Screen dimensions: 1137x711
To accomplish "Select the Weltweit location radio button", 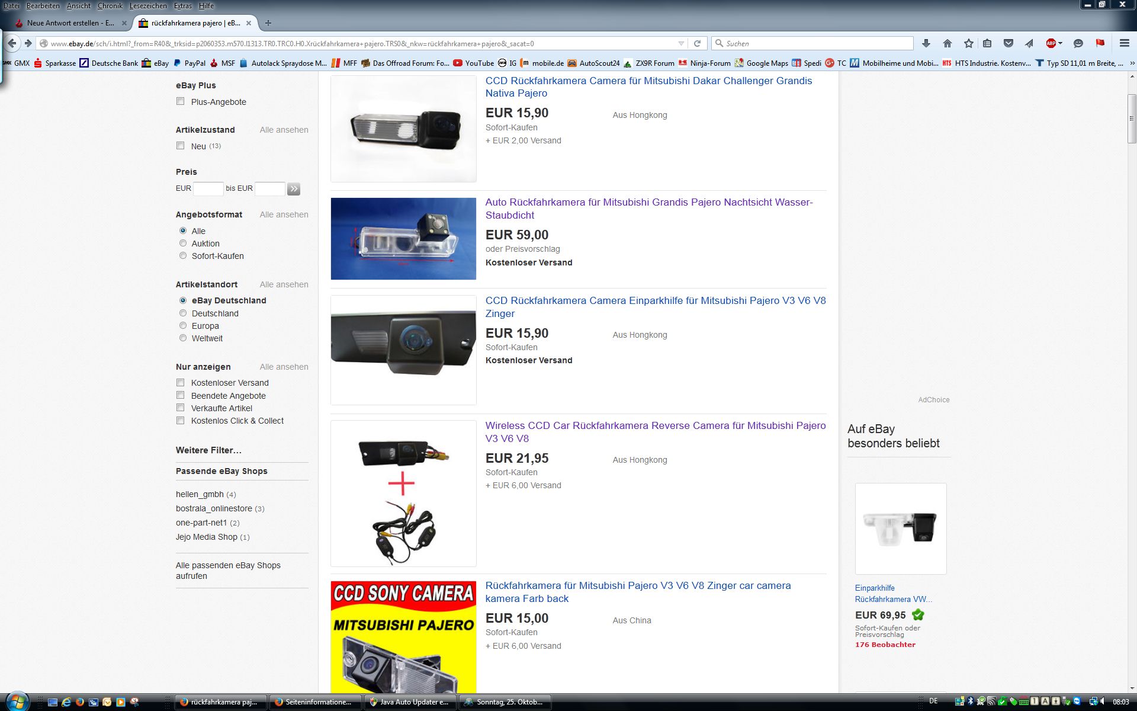I will click(183, 338).
